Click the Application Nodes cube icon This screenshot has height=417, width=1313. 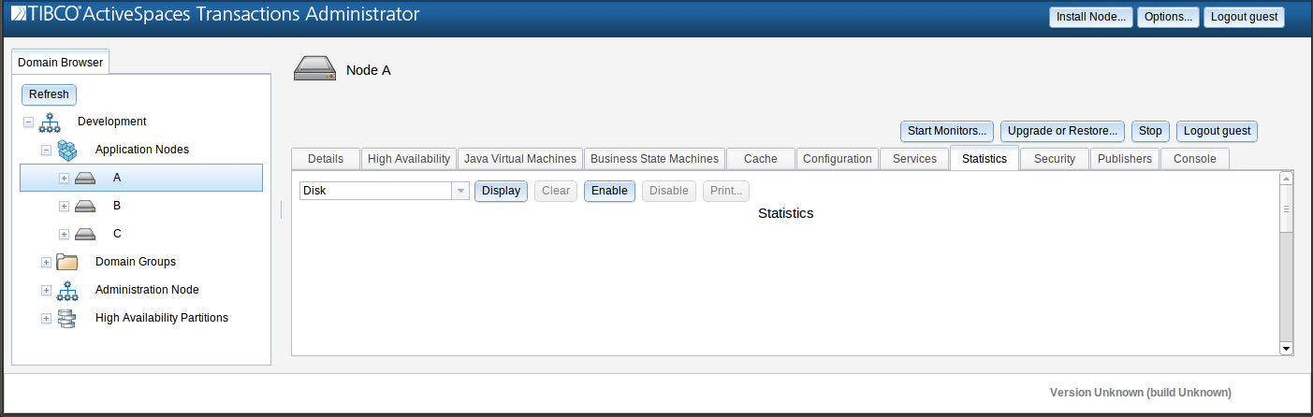pyautogui.click(x=67, y=150)
